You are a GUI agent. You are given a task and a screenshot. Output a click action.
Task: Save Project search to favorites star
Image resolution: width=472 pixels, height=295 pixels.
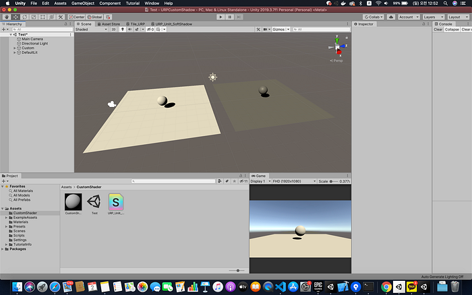(x=234, y=181)
